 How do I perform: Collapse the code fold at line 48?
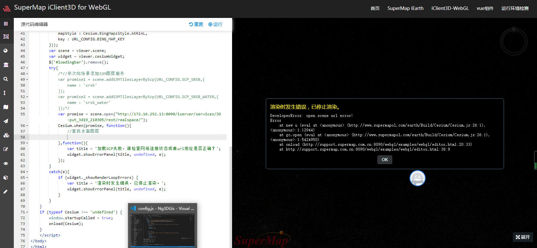point(27,74)
